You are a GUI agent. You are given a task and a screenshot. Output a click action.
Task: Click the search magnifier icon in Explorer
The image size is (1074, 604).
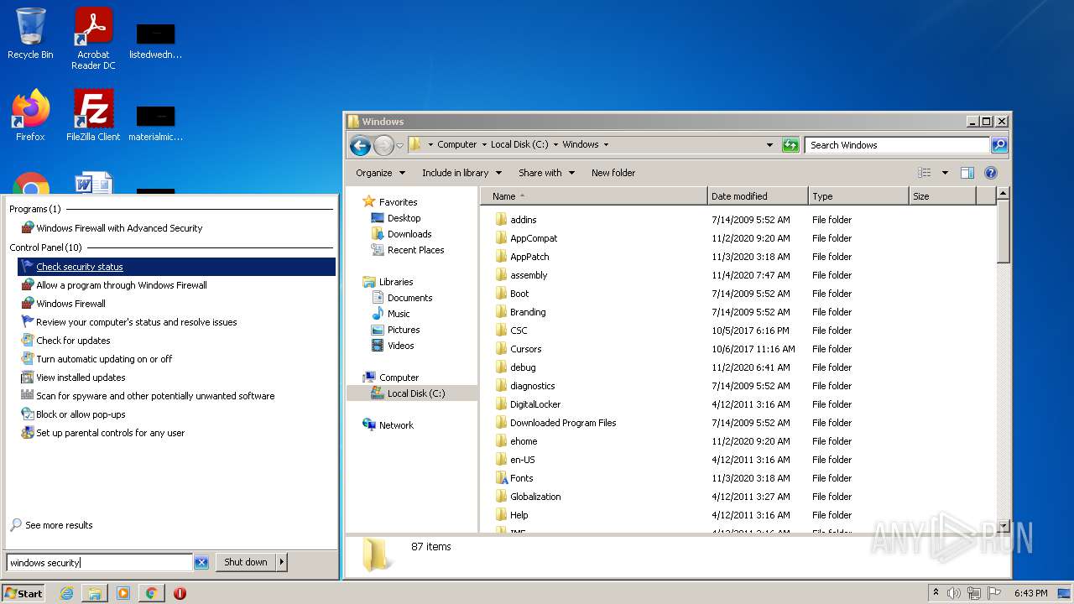998,145
